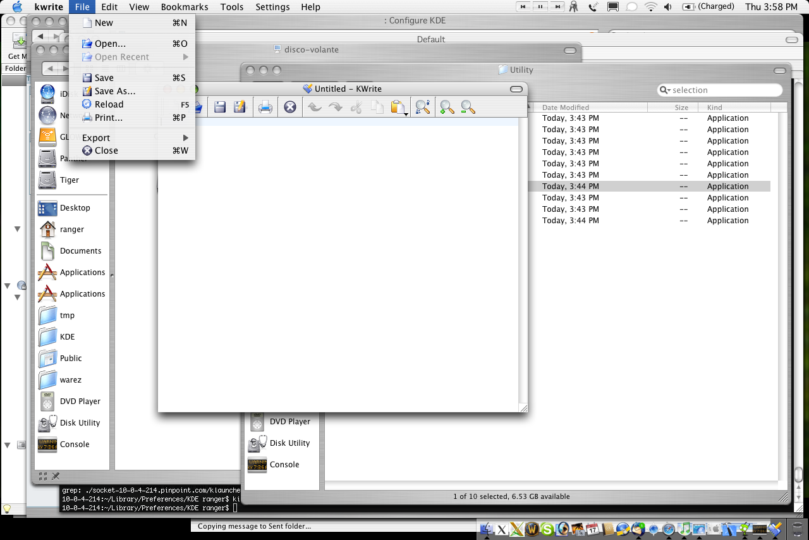The height and width of the screenshot is (540, 809).
Task: Open Finder from the Dock
Action: click(x=487, y=529)
